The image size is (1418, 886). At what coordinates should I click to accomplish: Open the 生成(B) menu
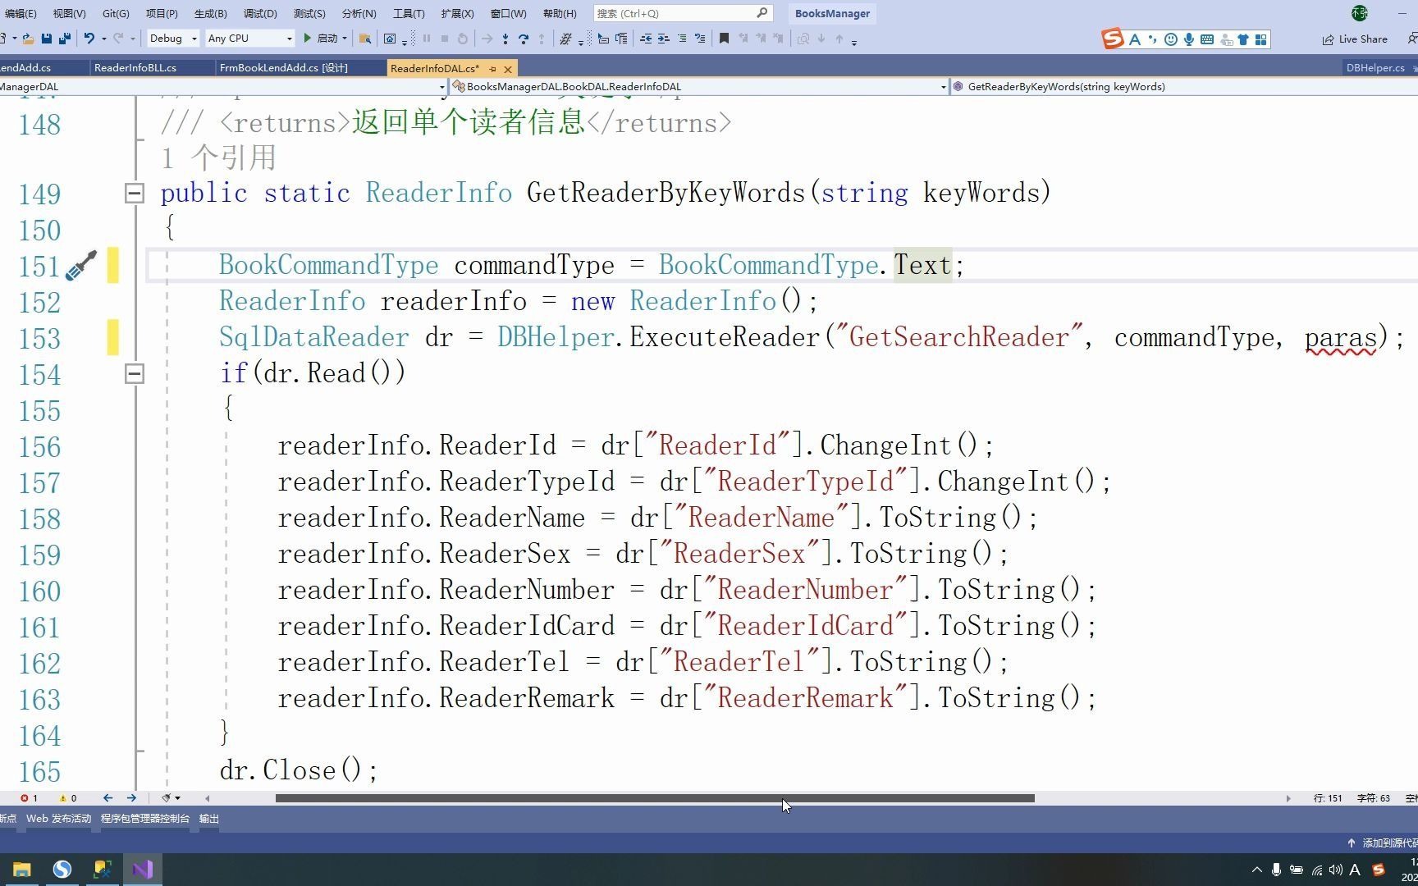211,14
